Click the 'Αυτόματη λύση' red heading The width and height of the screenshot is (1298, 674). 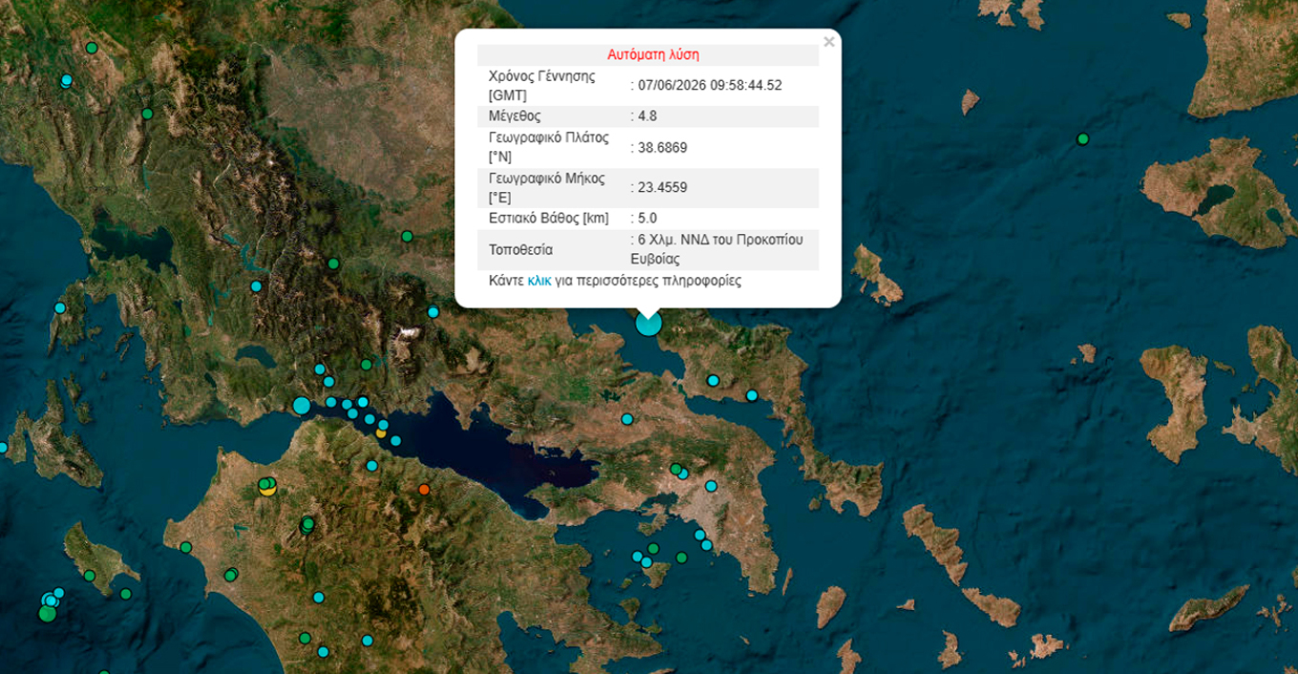coord(653,54)
